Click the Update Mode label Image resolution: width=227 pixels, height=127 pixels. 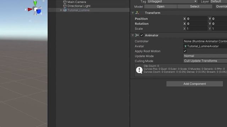pyautogui.click(x=144, y=56)
